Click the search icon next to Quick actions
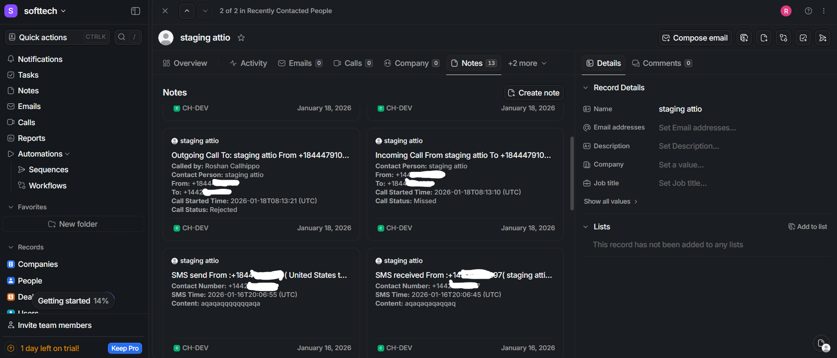837x358 pixels. 122,37
